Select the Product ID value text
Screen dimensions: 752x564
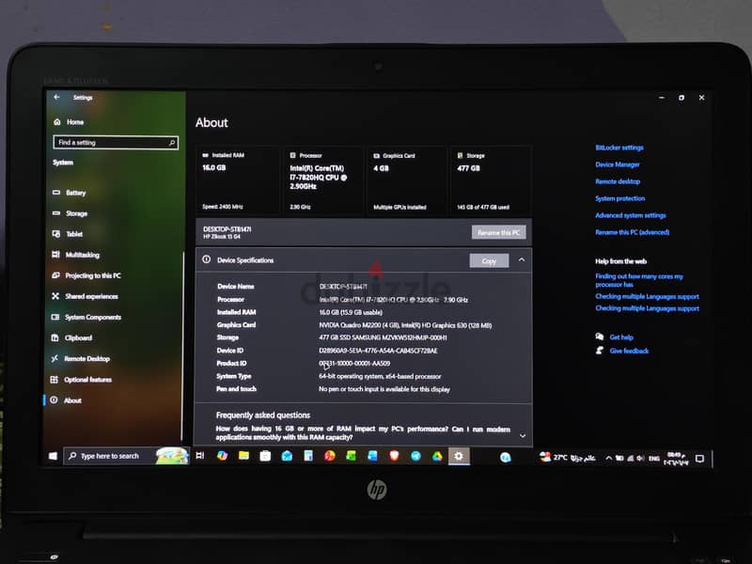click(354, 364)
